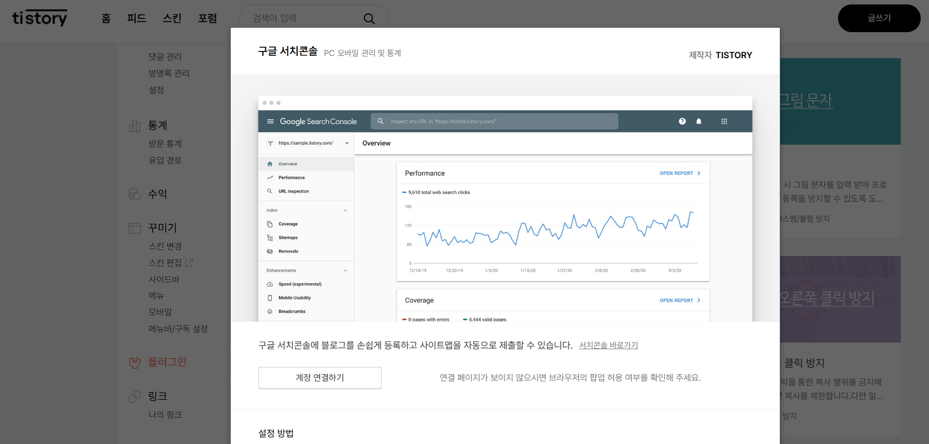Select the 플러그인 section heading
The height and width of the screenshot is (444, 929).
(x=167, y=362)
